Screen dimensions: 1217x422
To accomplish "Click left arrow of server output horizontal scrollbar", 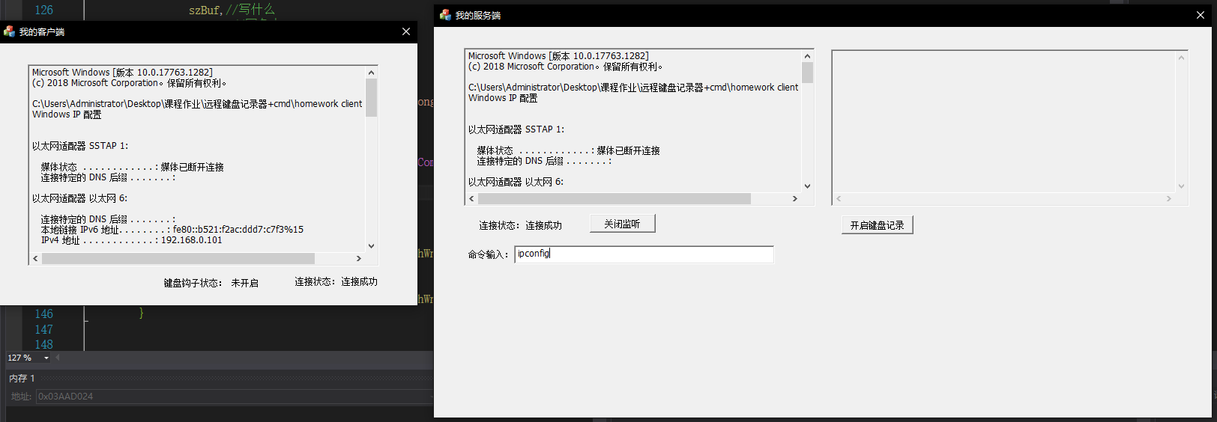I will [x=471, y=199].
